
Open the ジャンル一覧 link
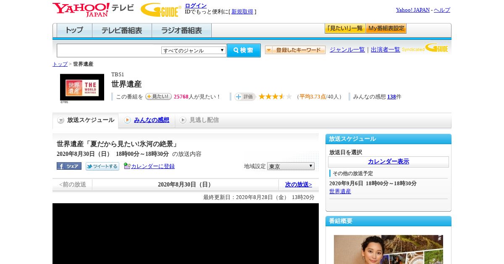[x=347, y=50]
